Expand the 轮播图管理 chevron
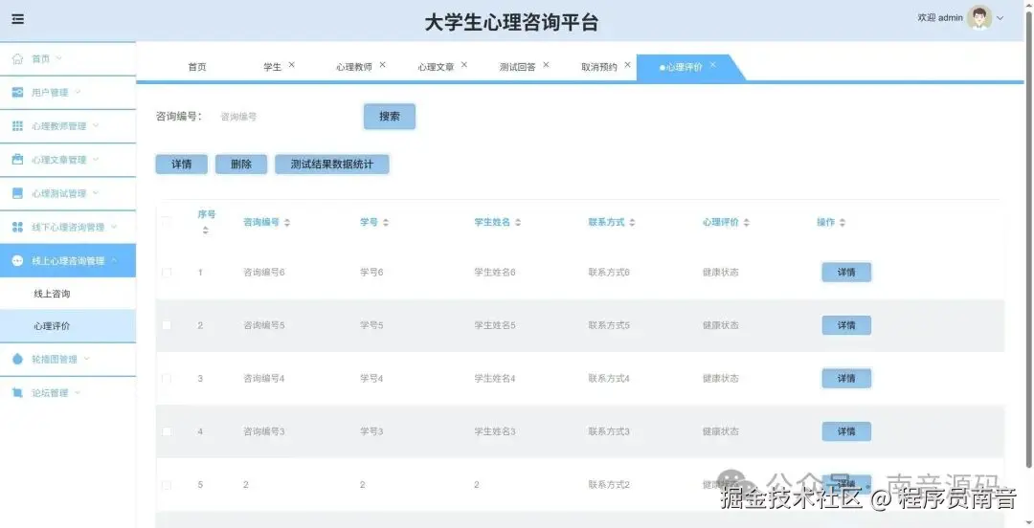Image resolution: width=1034 pixels, height=528 pixels. point(86,359)
